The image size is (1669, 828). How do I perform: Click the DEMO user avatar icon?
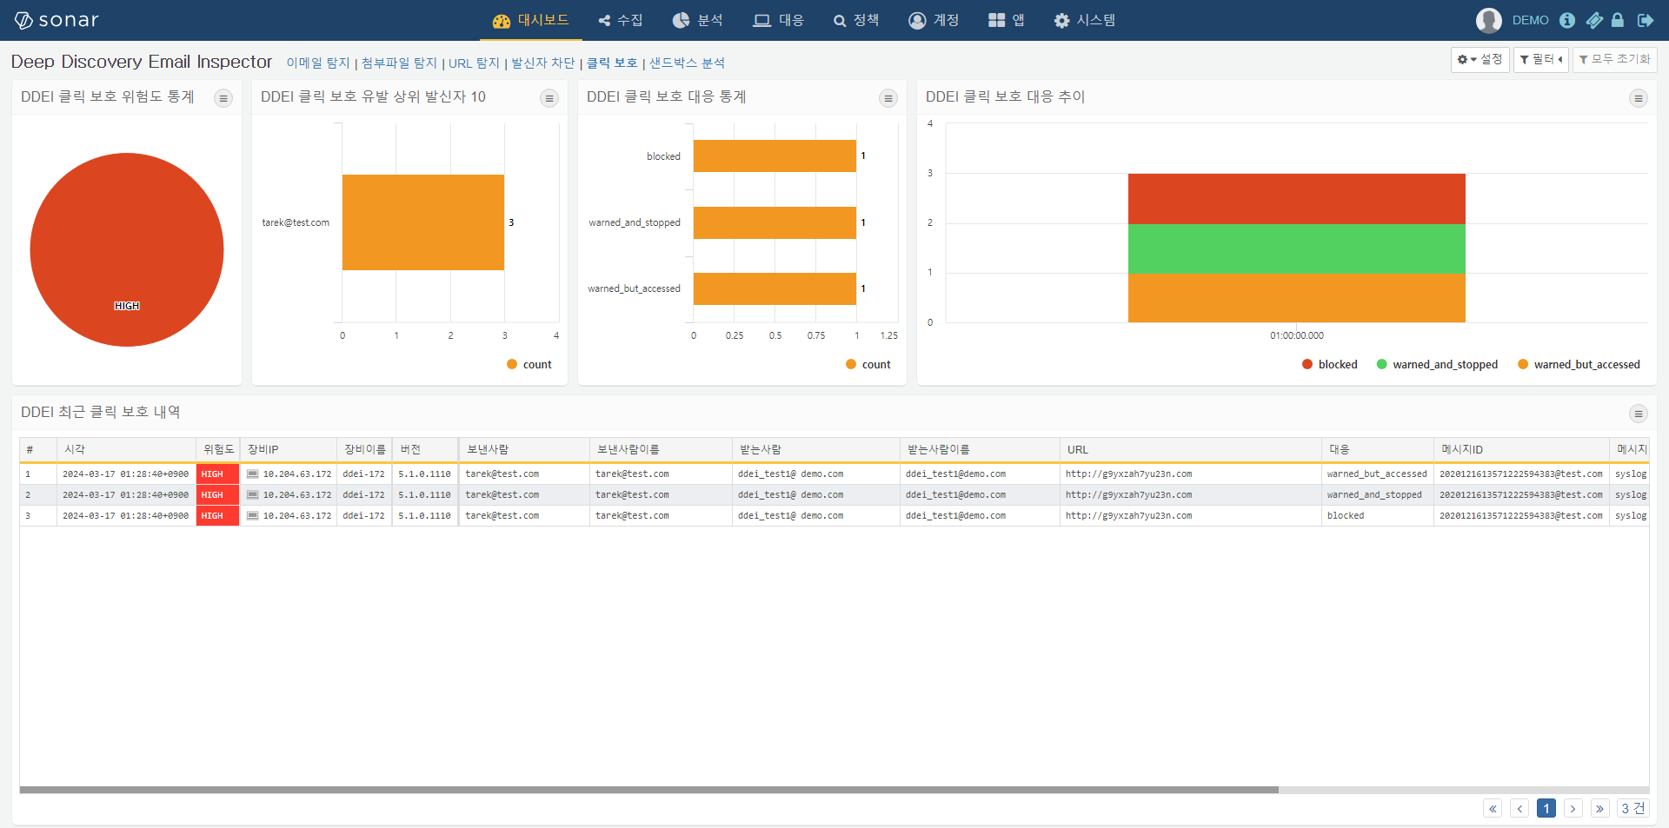(x=1488, y=20)
